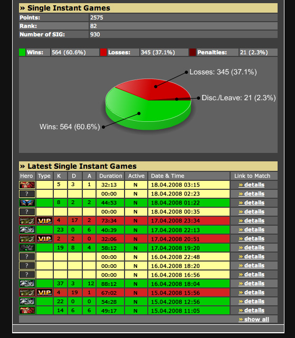Click the VIP badge on 17.04.2008 23:34 row
The height and width of the screenshot is (338, 295).
pos(44,221)
